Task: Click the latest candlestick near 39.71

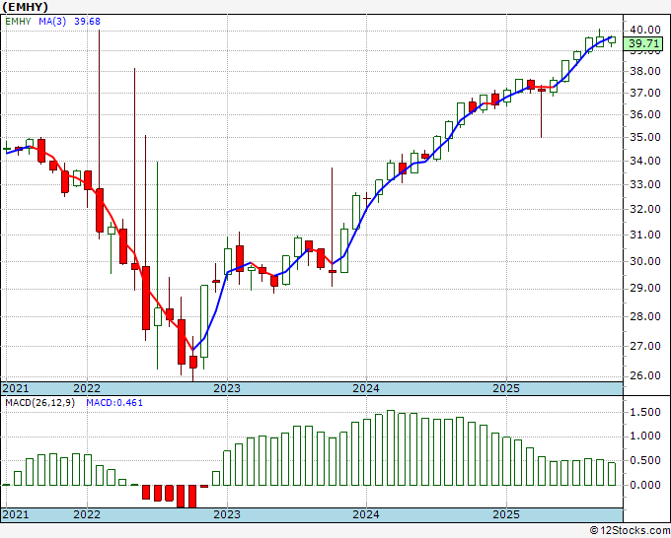Action: tap(612, 40)
